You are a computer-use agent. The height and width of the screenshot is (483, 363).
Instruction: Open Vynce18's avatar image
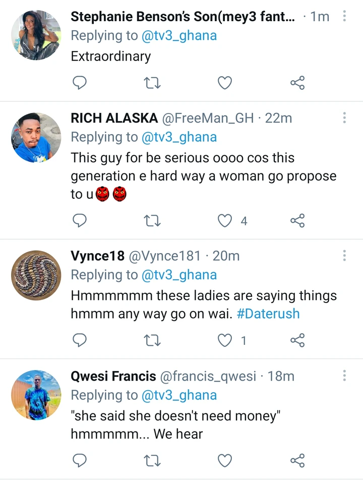pos(36,275)
